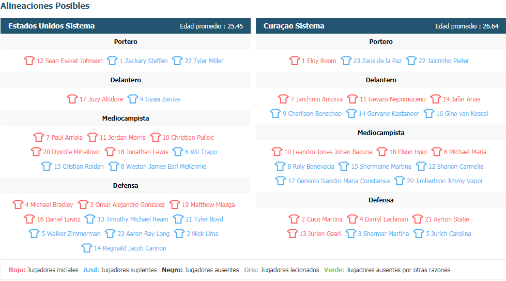Select 8 Weston James Earl McKennie
Screen dimensions: 506x281
pos(163,166)
